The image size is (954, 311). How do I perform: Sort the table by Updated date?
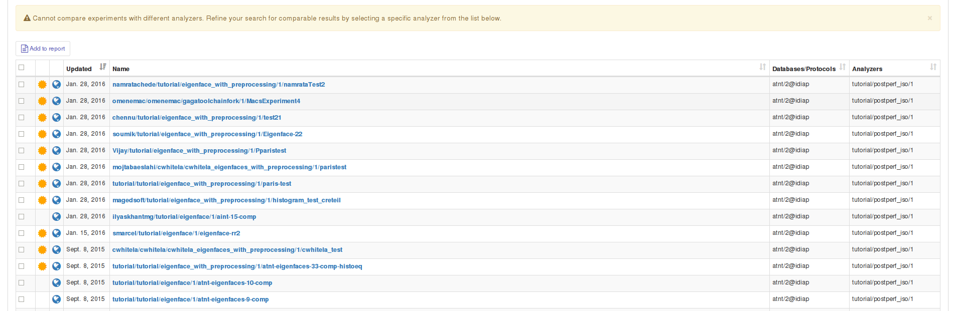[x=102, y=67]
